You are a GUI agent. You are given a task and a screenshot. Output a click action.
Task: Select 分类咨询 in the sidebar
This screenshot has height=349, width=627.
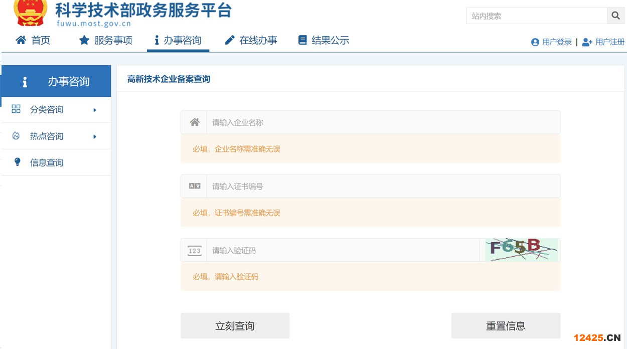click(x=56, y=109)
